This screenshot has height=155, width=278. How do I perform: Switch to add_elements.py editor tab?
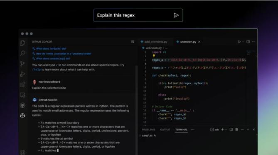click(154, 42)
